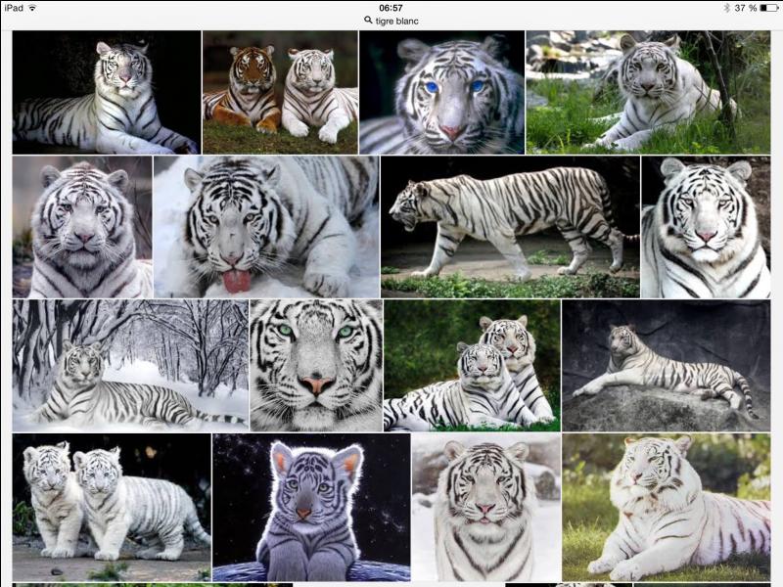Tap the iPad label in status bar
Image resolution: width=783 pixels, height=587 pixels.
click(x=14, y=8)
